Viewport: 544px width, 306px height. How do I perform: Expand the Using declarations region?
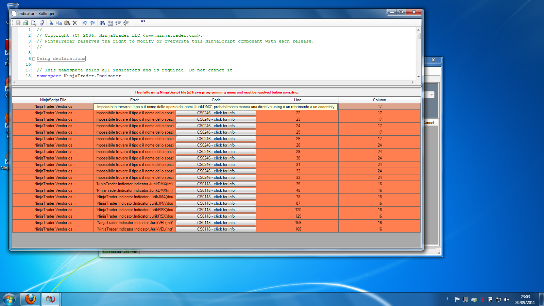[x=34, y=59]
